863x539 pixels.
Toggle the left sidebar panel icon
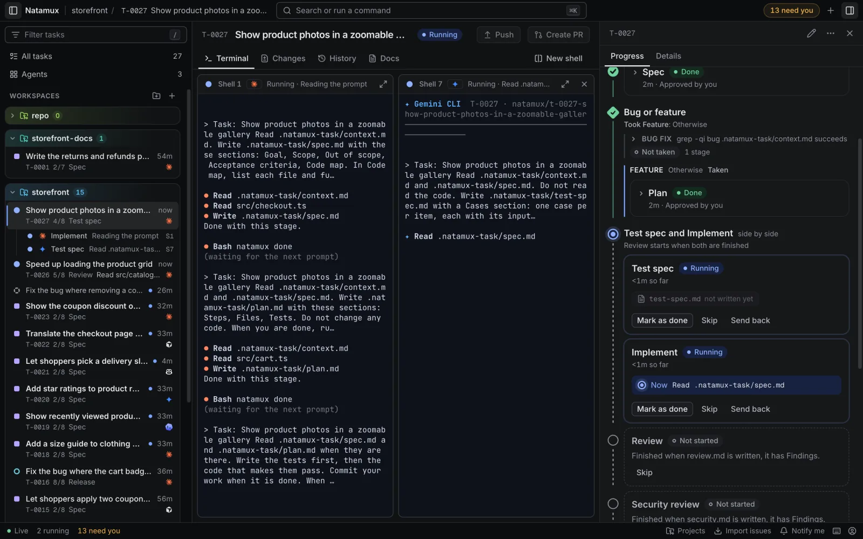(x=13, y=10)
